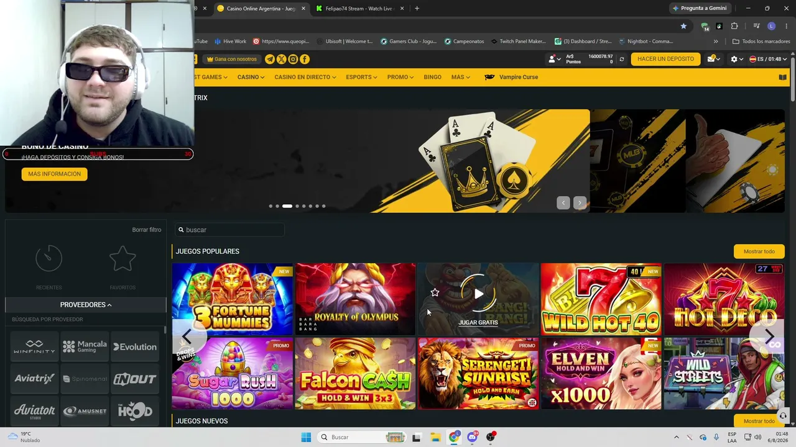Image resolution: width=796 pixels, height=447 pixels.
Task: Open Chrome from the taskbar
Action: 454,437
